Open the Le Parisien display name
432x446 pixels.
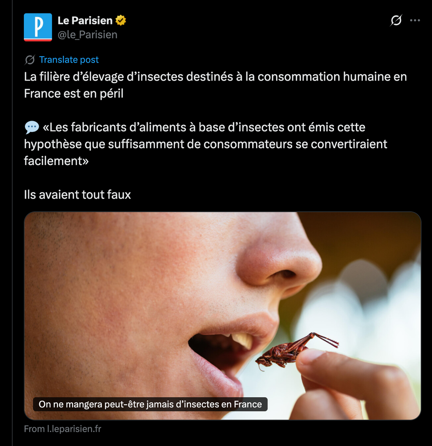tap(85, 20)
